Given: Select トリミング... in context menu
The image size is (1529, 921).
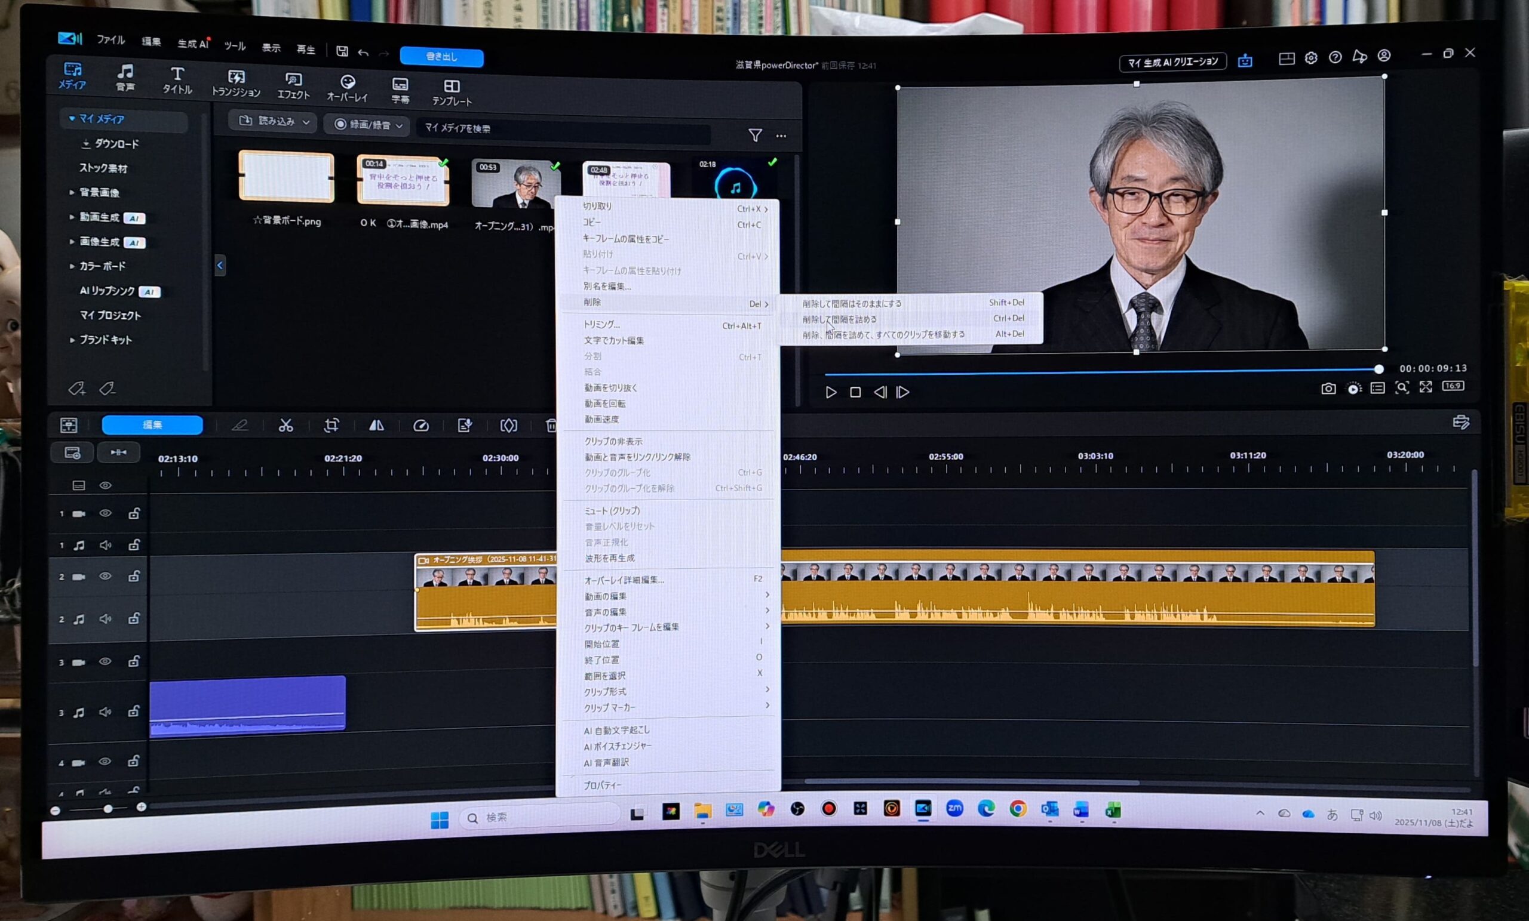Looking at the screenshot, I should pyautogui.click(x=601, y=324).
